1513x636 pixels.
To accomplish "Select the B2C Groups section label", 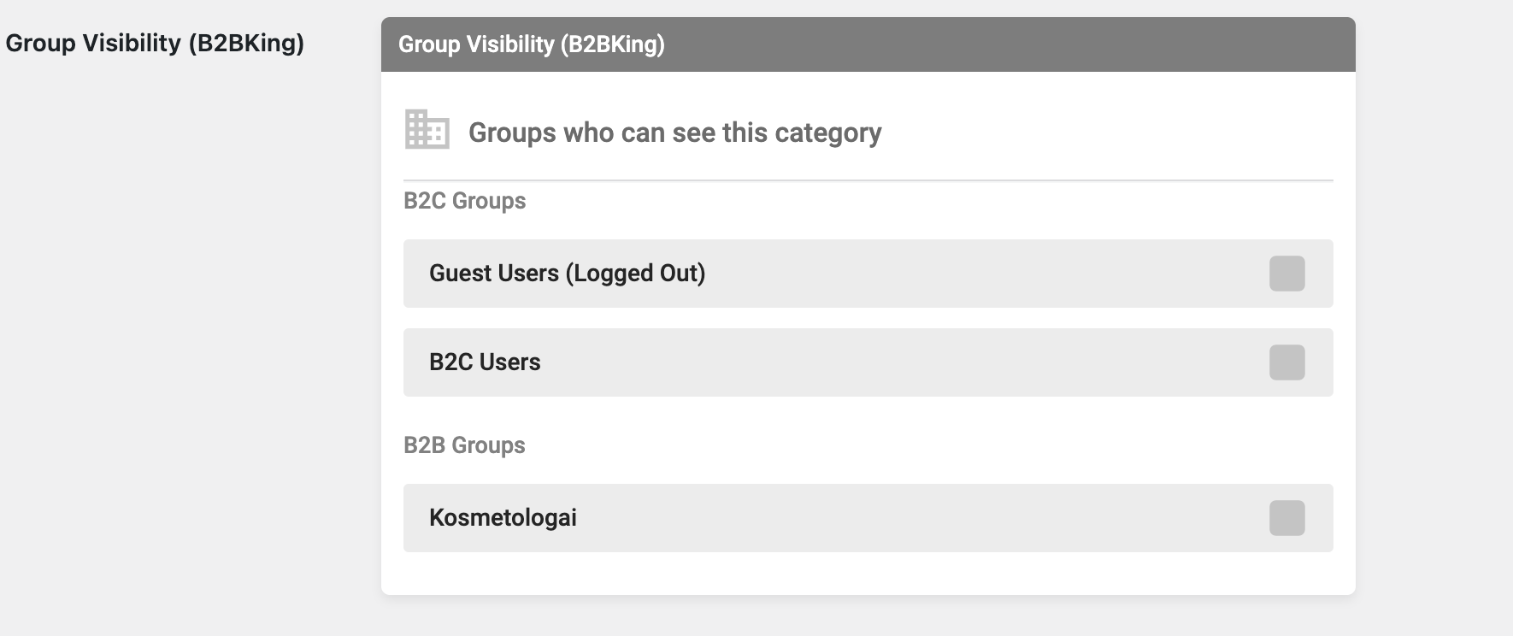I will point(464,201).
